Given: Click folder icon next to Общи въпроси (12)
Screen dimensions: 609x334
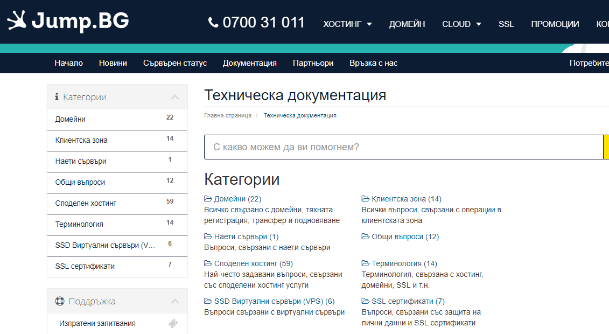Looking at the screenshot, I should point(366,236).
